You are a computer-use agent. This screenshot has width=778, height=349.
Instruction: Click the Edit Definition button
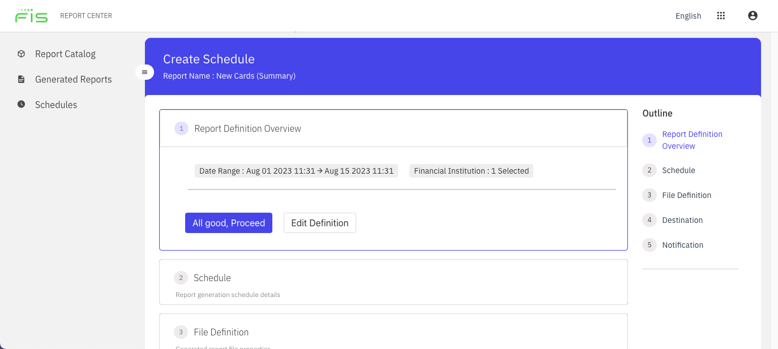click(319, 223)
